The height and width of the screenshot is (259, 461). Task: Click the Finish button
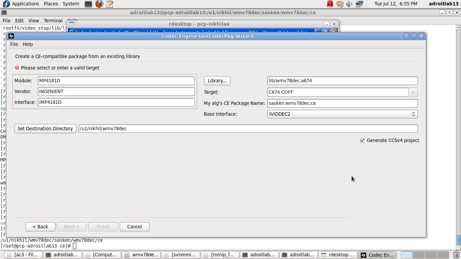tap(103, 227)
